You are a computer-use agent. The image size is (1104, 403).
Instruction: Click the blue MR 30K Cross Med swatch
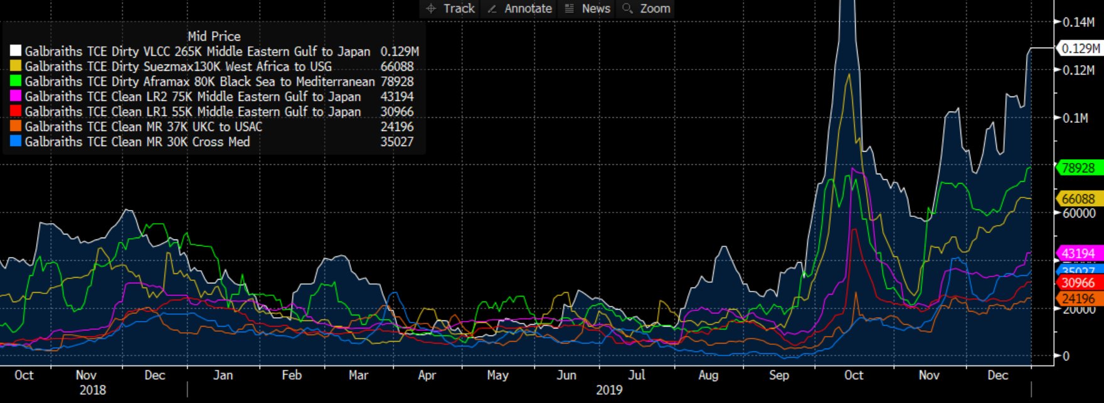click(16, 142)
